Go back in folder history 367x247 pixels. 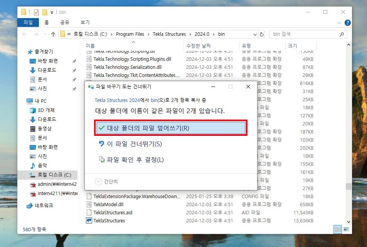click(x=25, y=34)
